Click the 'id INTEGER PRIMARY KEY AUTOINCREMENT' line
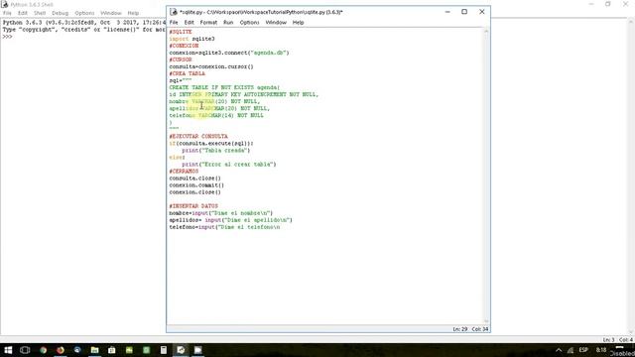Viewport: 635px width, 357px height. coord(244,94)
